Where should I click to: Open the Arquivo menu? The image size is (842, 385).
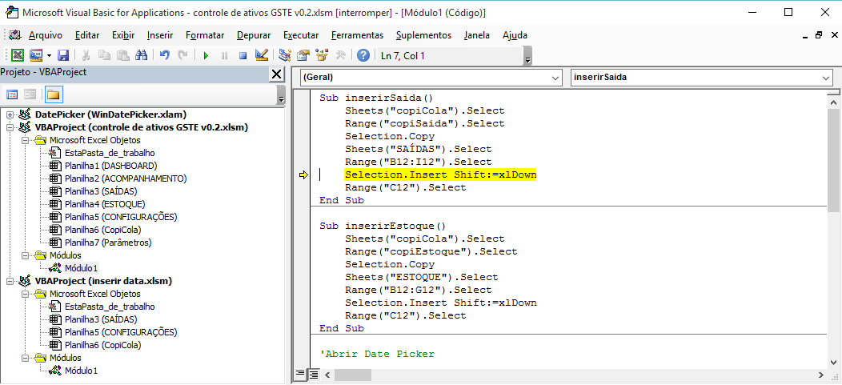coord(46,35)
